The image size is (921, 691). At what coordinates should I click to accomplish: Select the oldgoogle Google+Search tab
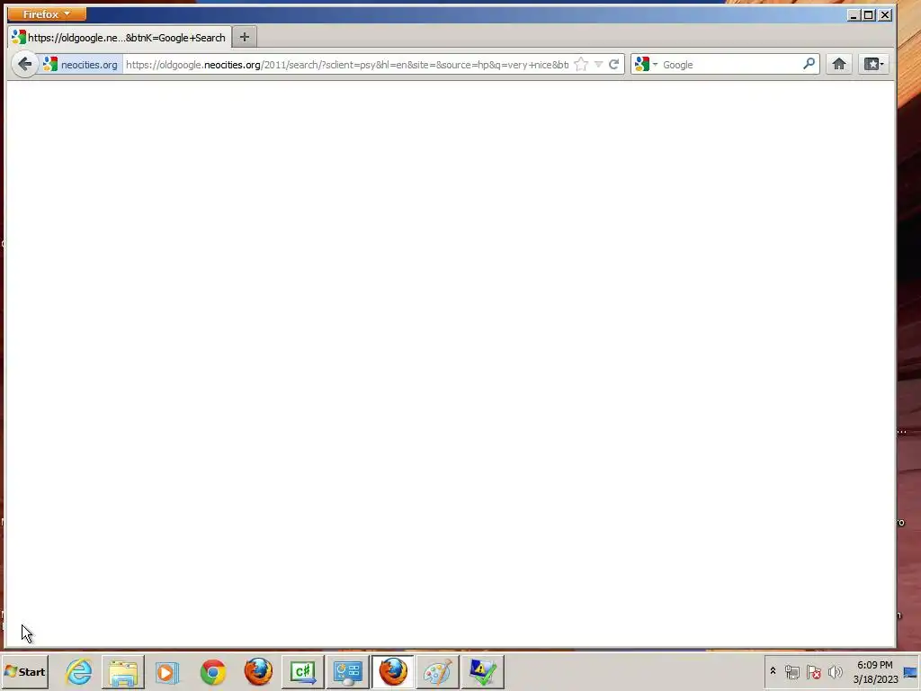pos(120,38)
